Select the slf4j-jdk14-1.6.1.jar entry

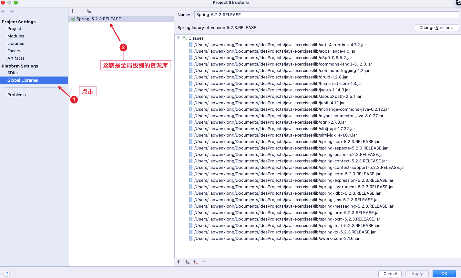pyautogui.click(x=276, y=135)
